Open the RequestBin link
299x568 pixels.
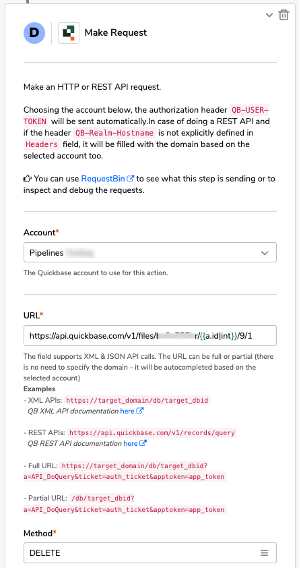click(103, 179)
